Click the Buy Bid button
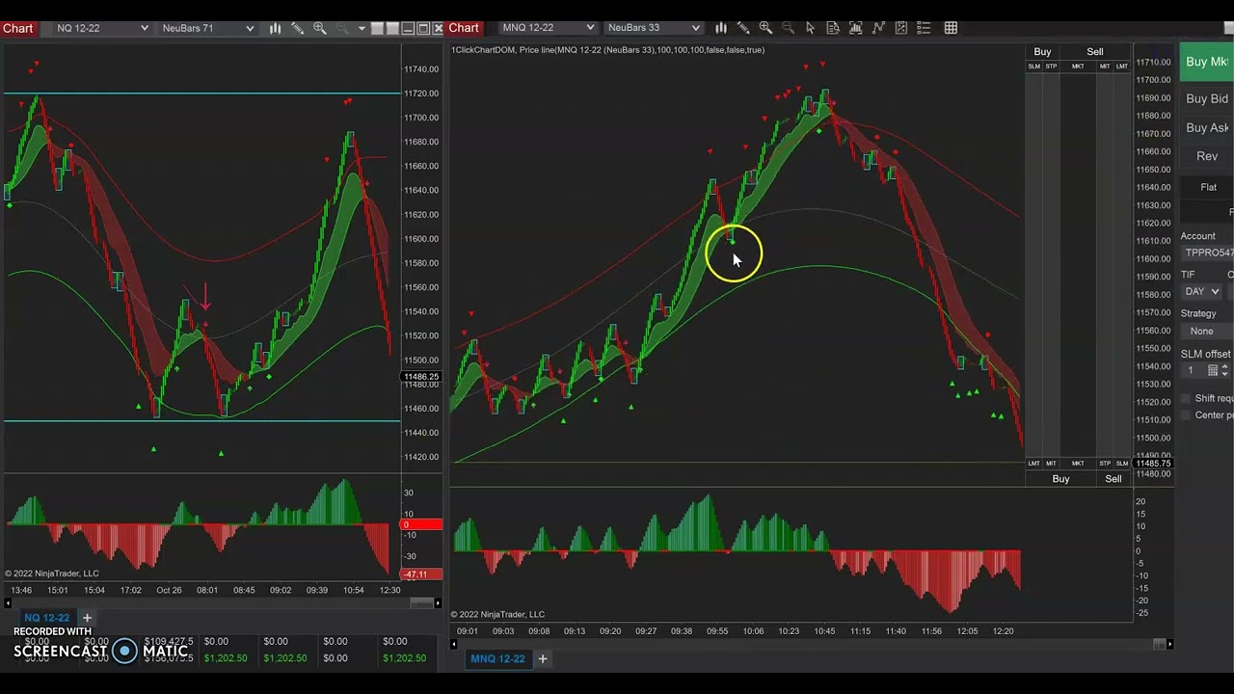The image size is (1234, 694). [1207, 98]
